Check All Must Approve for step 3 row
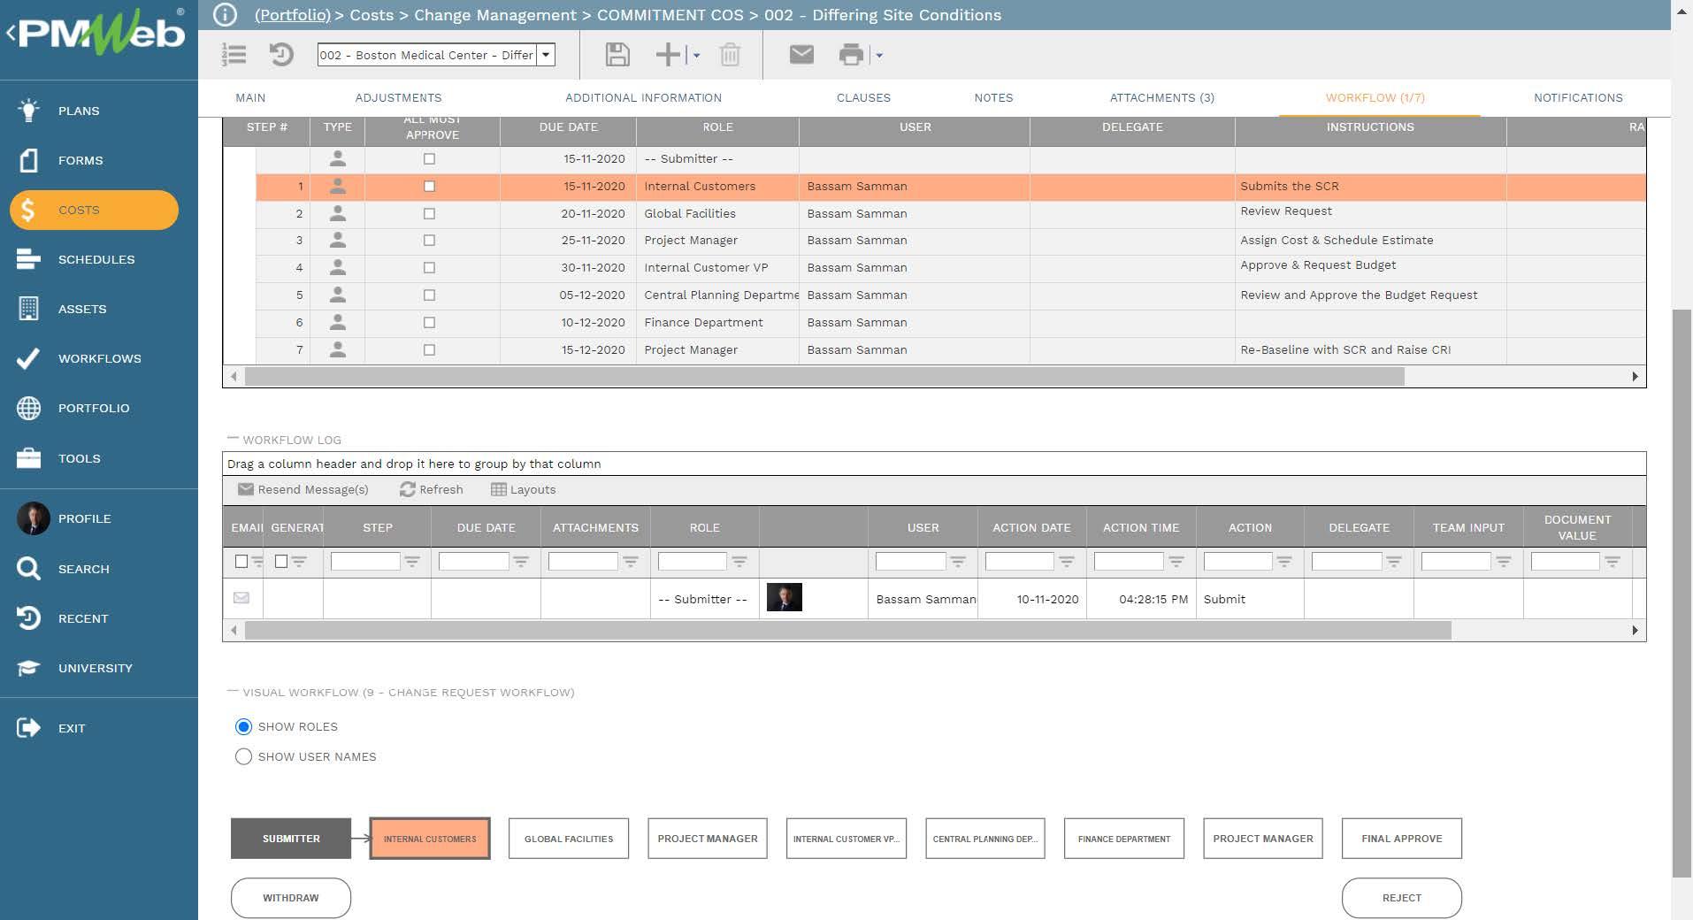Image resolution: width=1693 pixels, height=920 pixels. pyautogui.click(x=429, y=241)
